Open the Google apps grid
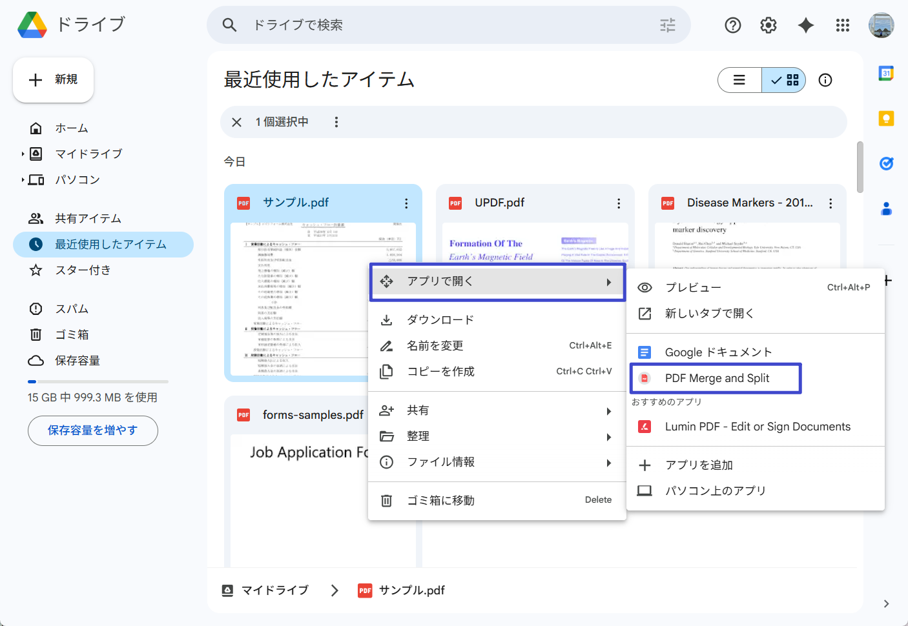Viewport: 908px width, 626px height. click(843, 25)
